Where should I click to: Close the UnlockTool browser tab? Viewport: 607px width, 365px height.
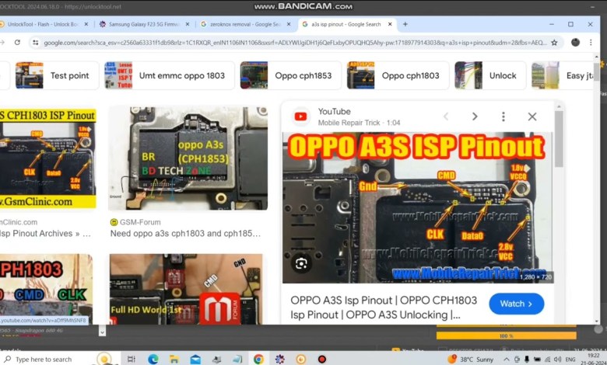point(86,24)
